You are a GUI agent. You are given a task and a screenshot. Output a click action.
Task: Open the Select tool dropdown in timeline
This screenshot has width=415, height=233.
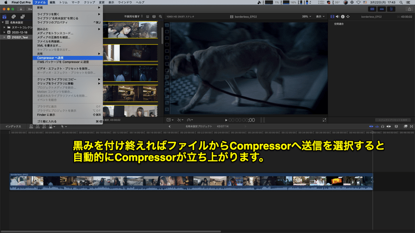pyautogui.click(x=63, y=126)
